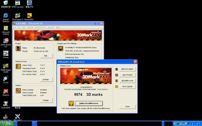Click the Options section icon in 3DMark
Image resolution: width=202 pixels, height=126 pixels.
click(18, 91)
